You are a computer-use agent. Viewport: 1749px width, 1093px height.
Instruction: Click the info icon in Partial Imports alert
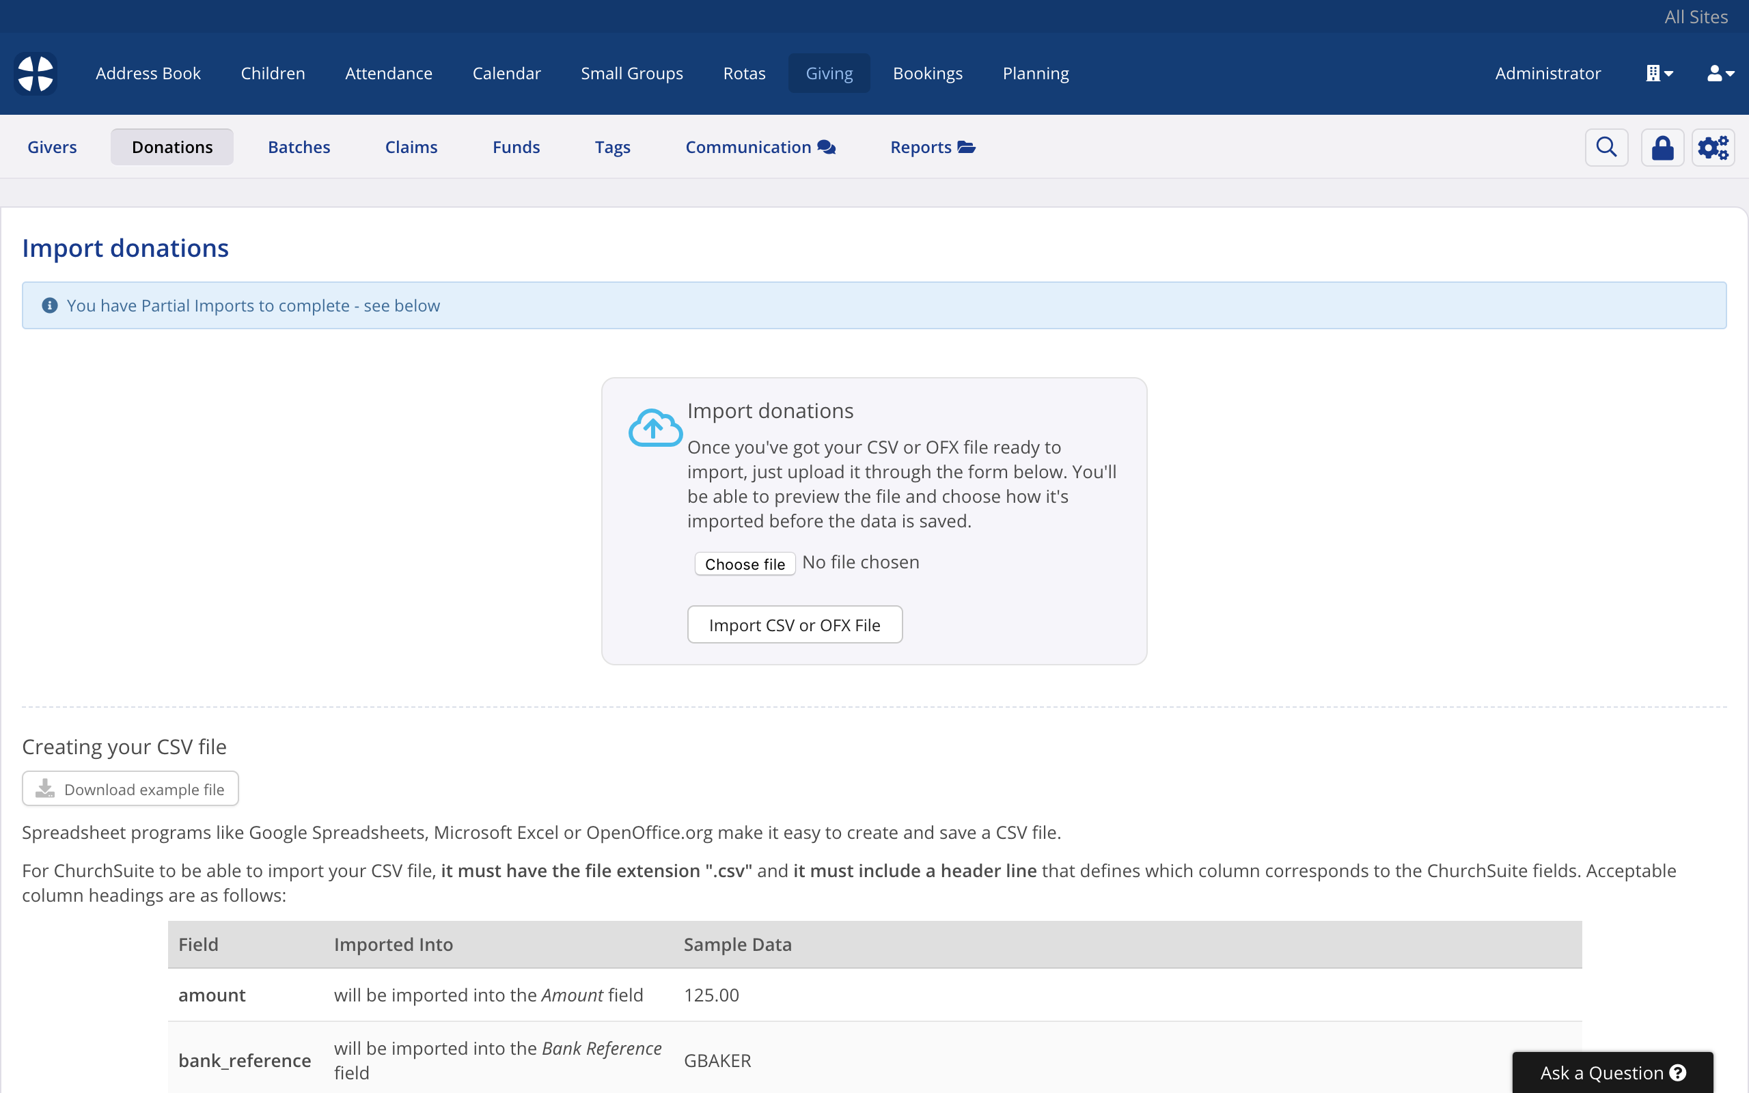point(50,306)
